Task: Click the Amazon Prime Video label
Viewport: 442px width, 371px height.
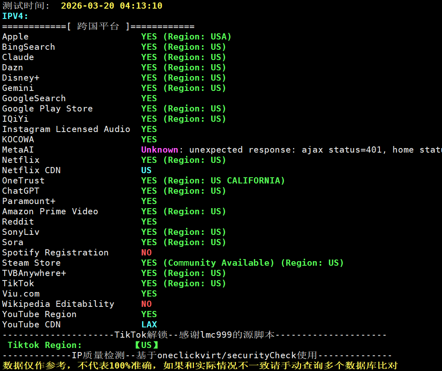Action: pos(50,211)
